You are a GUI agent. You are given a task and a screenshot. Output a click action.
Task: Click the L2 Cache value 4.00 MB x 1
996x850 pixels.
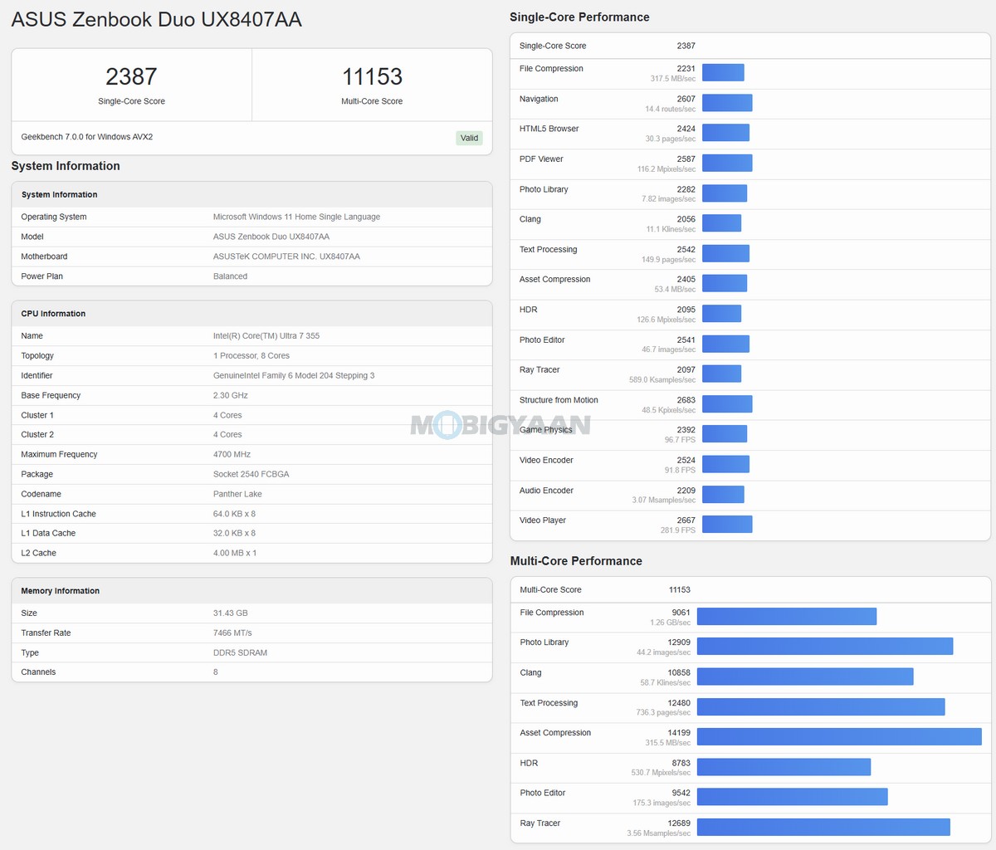(234, 553)
